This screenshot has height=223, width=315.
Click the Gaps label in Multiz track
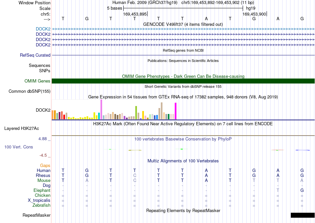[45, 166]
